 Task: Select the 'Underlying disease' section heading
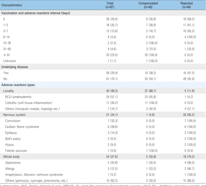15,67
